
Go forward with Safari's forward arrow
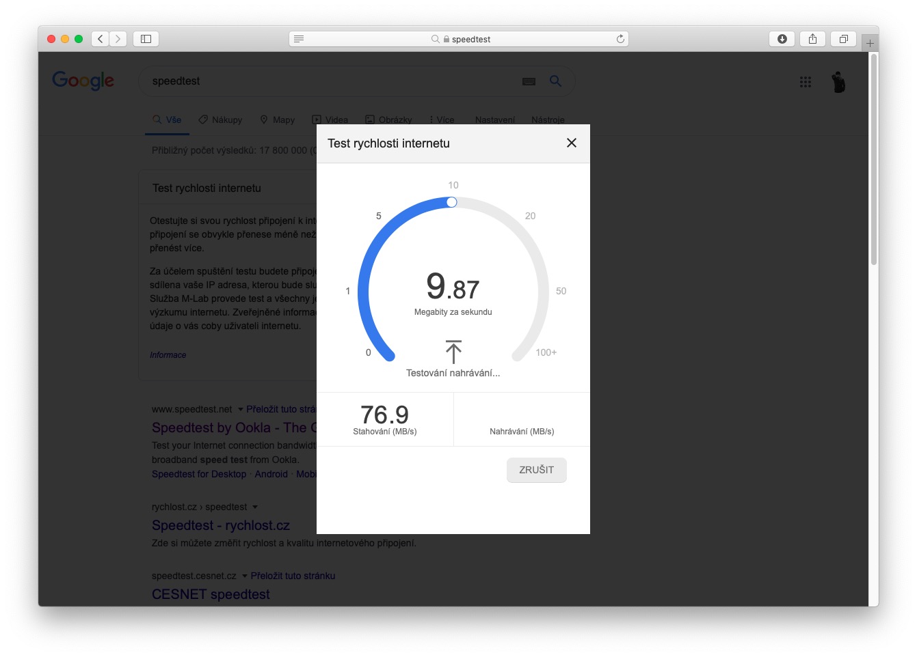118,39
